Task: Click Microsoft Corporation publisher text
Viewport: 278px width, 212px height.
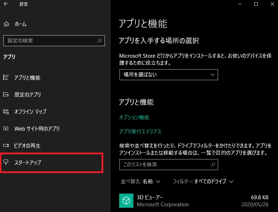Action: point(163,205)
